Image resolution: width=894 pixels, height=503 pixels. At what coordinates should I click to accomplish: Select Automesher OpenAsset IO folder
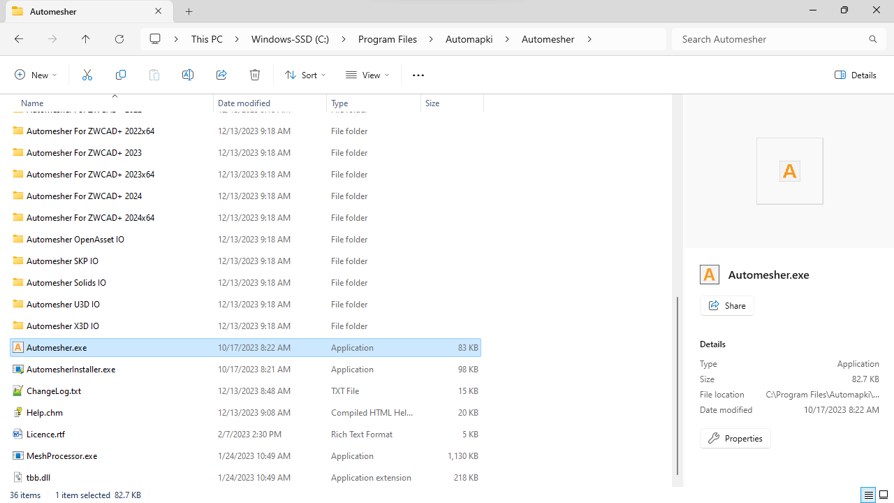point(245,239)
